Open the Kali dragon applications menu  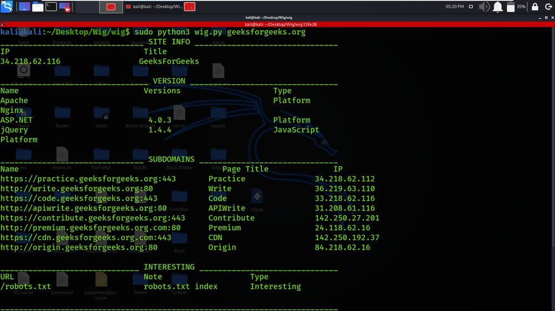coord(6,6)
